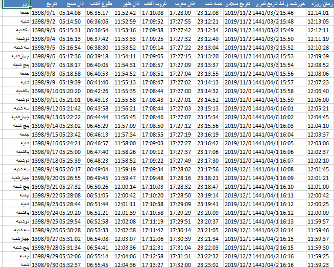This screenshot has height=267, width=334.
Task: Click date cell 1398/9/1
Action: click(x=44, y=13)
